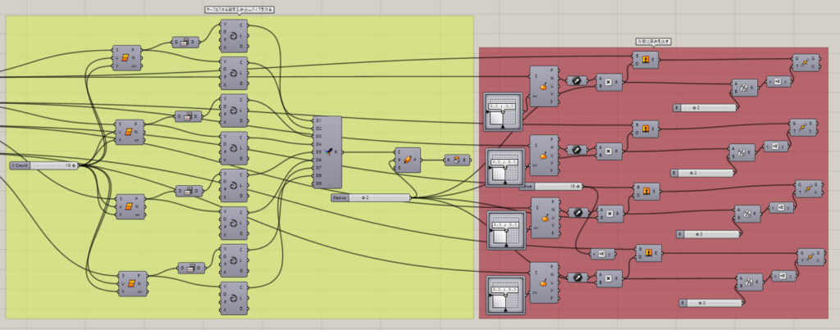Select the Merge component with D1–D9 inputs
The width and height of the screenshot is (840, 330).
[327, 152]
